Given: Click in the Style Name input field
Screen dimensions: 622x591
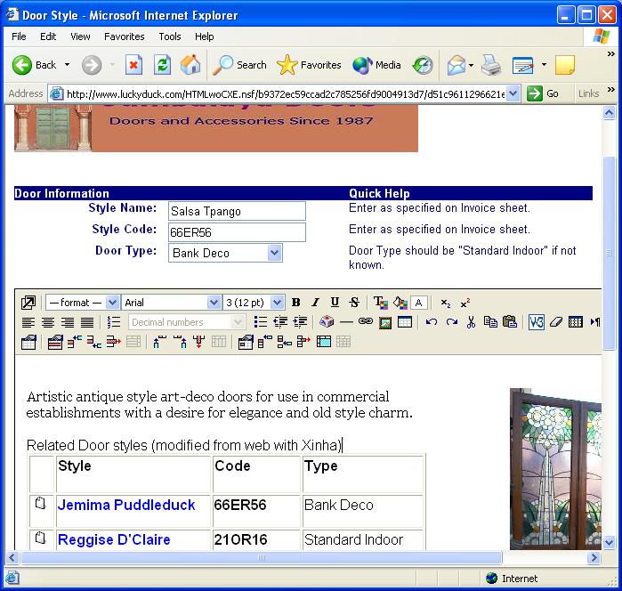Looking at the screenshot, I should pos(237,211).
